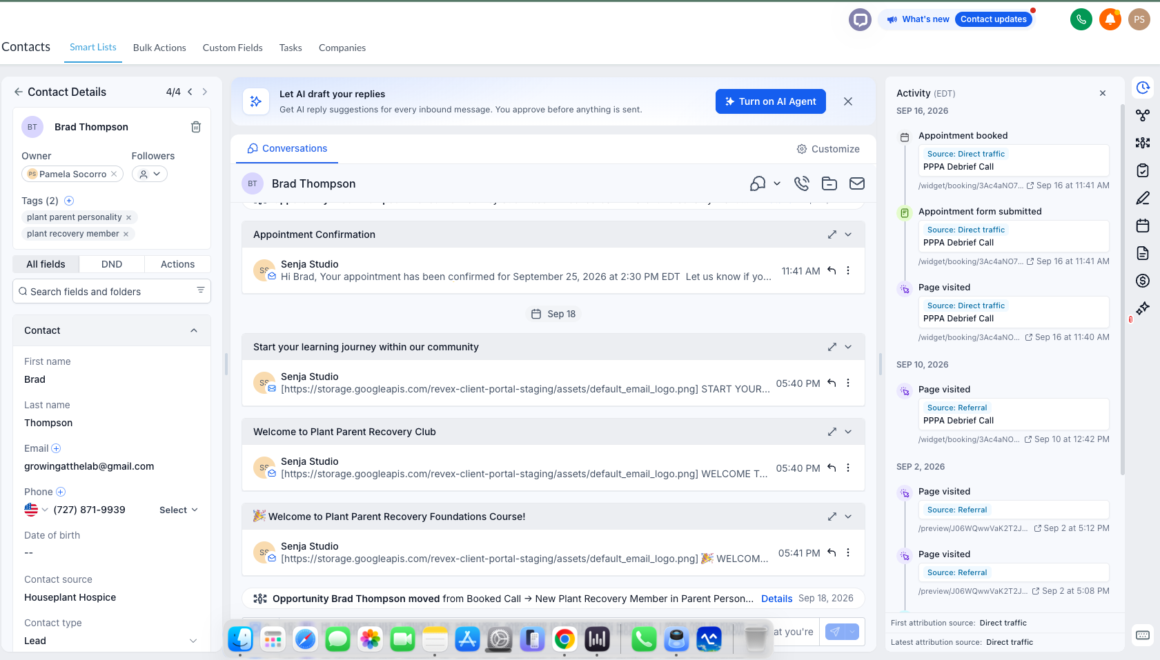The image size is (1160, 660).
Task: Select the DND fields tab
Action: click(112, 264)
